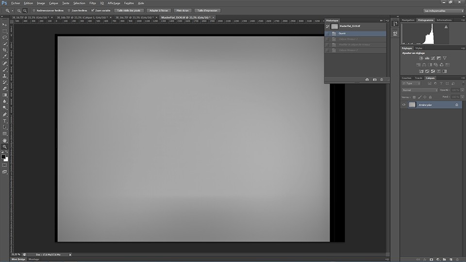Enable Zoom fenêtres checkbox

(69, 10)
